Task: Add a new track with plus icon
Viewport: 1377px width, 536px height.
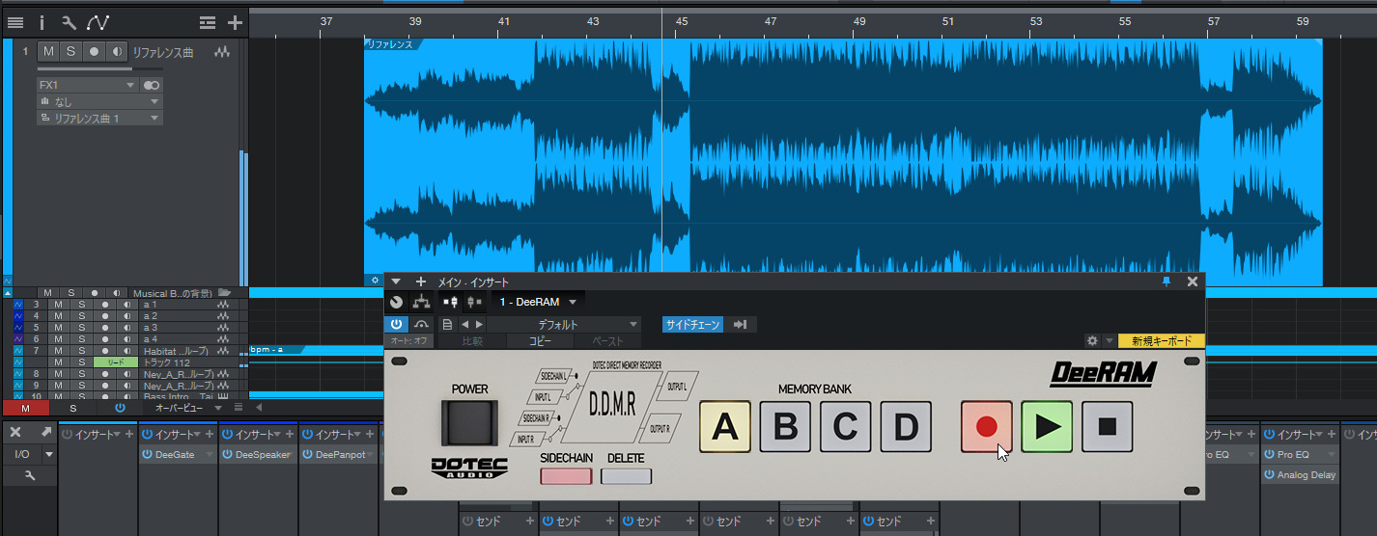Action: click(x=235, y=22)
